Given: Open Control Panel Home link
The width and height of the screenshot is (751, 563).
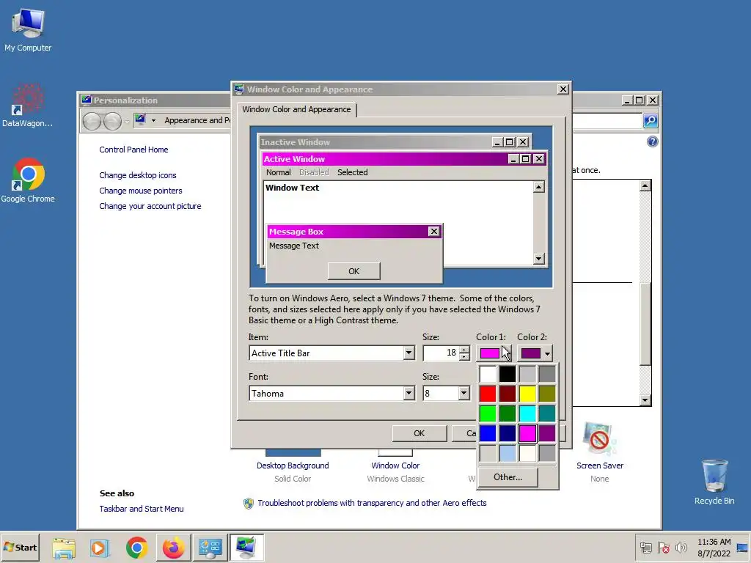Looking at the screenshot, I should (133, 150).
